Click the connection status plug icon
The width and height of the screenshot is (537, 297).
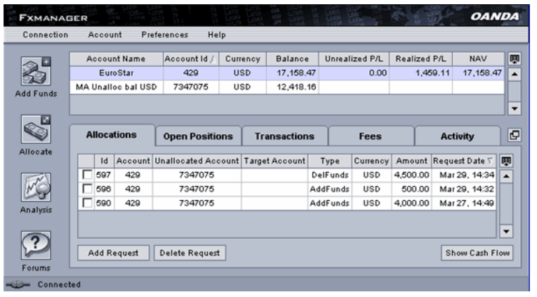click(x=18, y=284)
